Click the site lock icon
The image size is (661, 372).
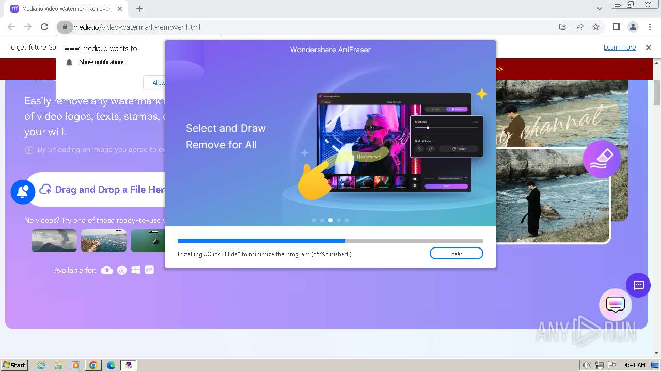pyautogui.click(x=64, y=27)
